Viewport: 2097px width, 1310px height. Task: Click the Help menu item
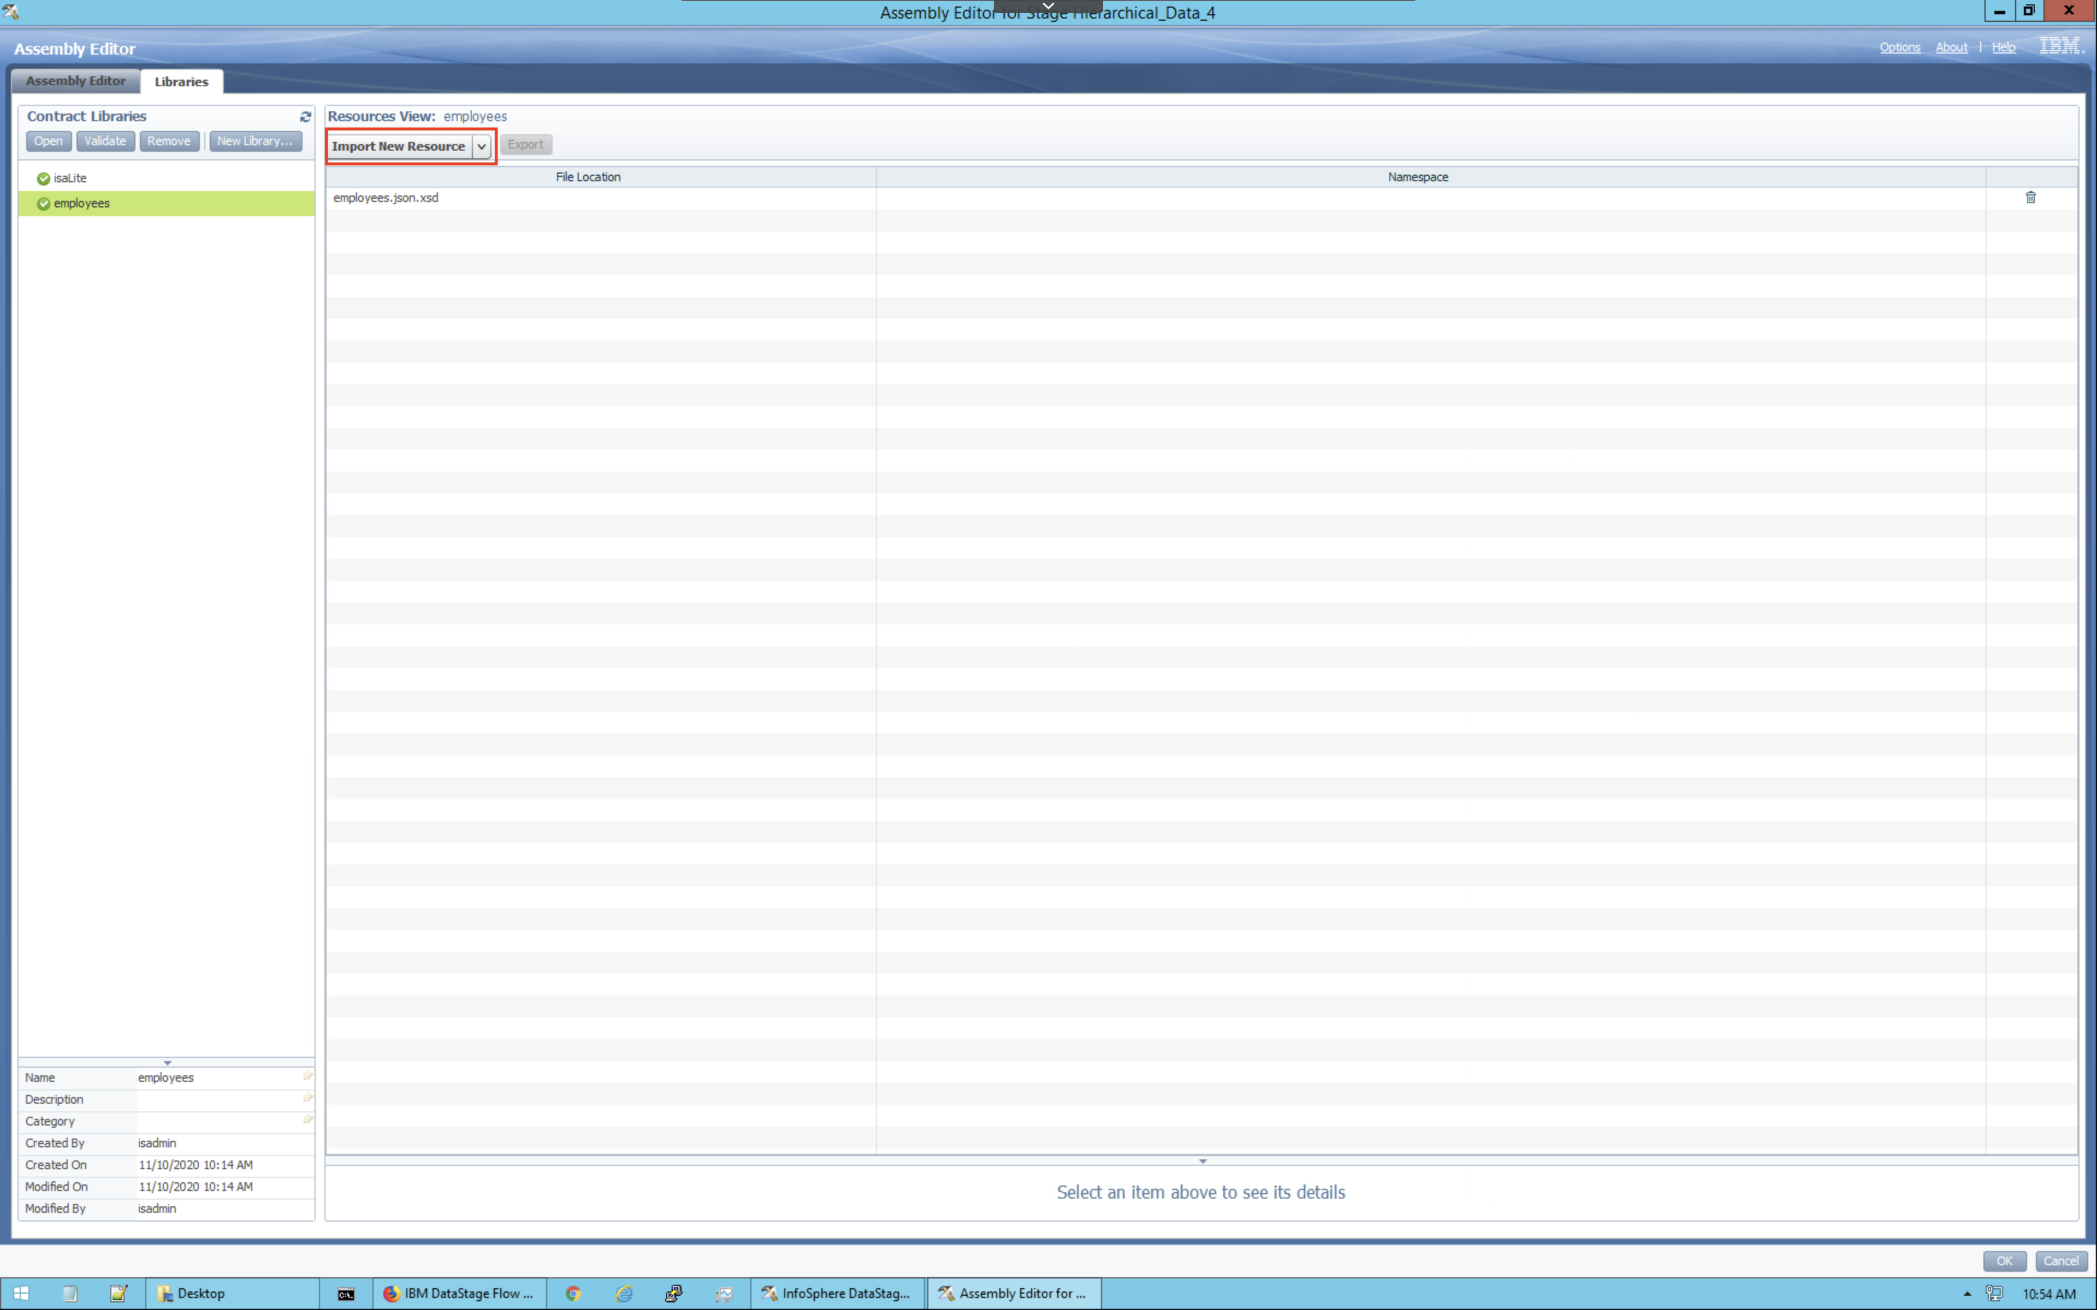click(2005, 47)
